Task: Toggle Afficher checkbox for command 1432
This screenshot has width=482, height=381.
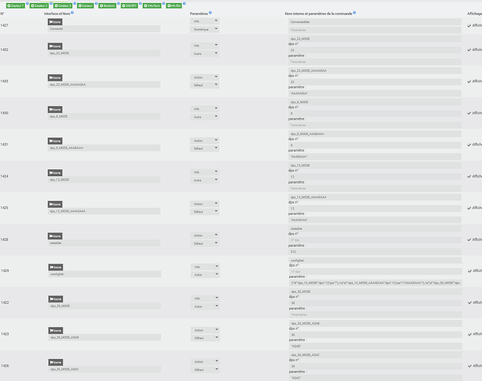Action: pyautogui.click(x=469, y=50)
